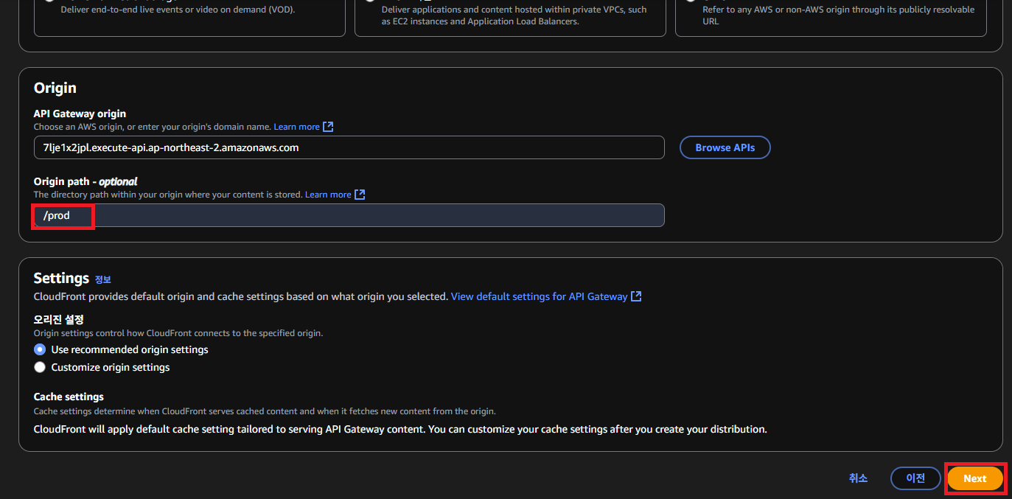Click external link icon beside API Gateway Learn more
The width and height of the screenshot is (1012, 499).
tap(328, 127)
